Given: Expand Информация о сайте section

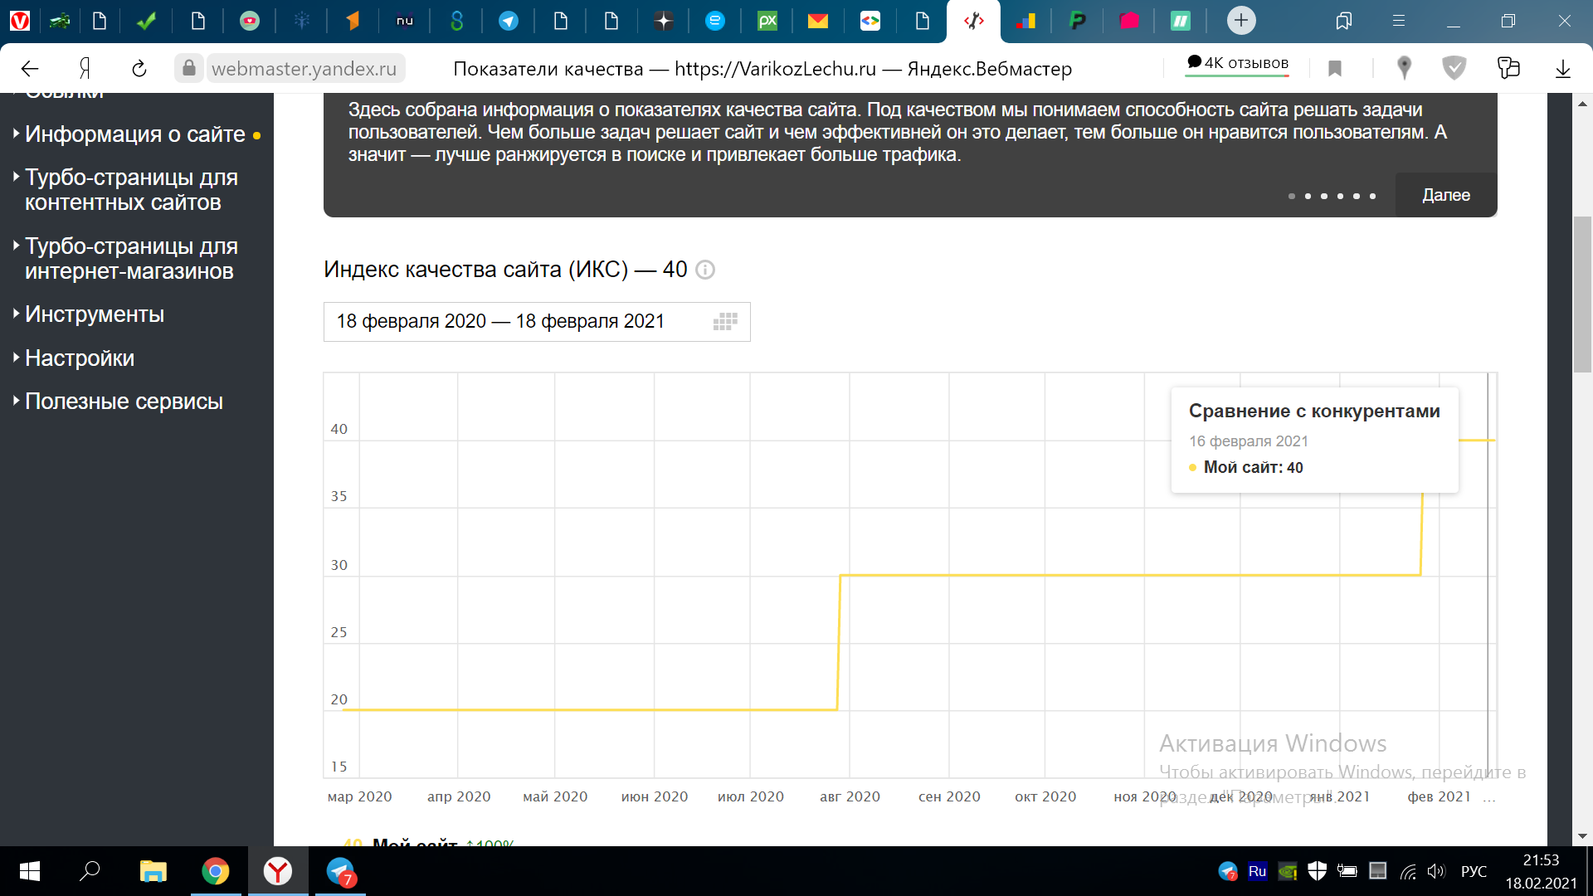Looking at the screenshot, I should (134, 134).
